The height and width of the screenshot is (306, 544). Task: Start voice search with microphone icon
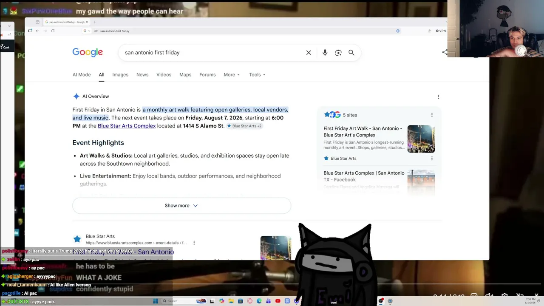pyautogui.click(x=325, y=53)
